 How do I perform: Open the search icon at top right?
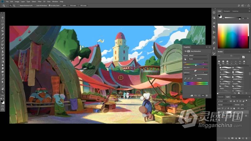point(239,6)
